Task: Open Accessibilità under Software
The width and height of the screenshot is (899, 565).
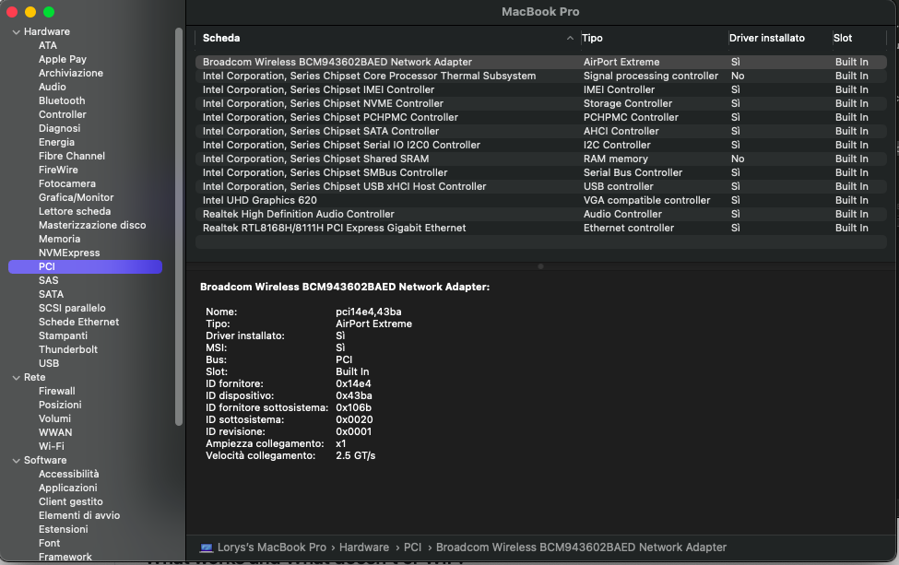Action: coord(68,474)
